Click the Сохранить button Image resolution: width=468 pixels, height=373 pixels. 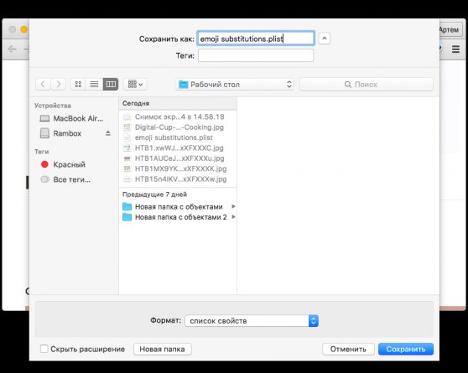[406, 350]
